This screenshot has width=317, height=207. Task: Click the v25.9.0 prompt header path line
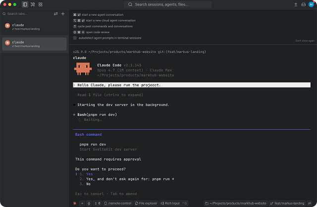tap(140, 52)
